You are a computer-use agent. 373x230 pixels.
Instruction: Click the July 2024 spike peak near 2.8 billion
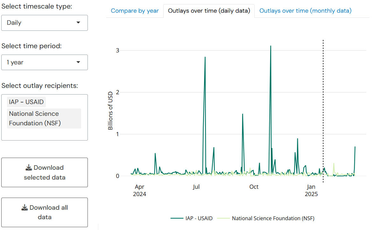(205, 57)
